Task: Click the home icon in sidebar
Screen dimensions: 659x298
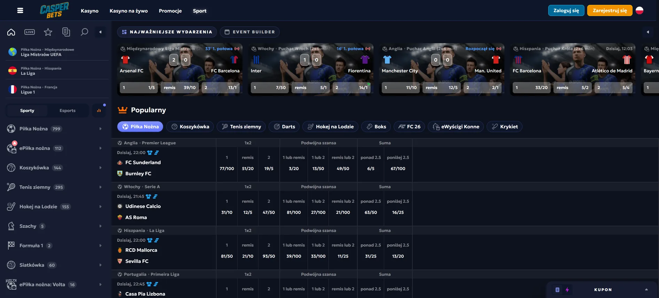Action: coord(11,32)
